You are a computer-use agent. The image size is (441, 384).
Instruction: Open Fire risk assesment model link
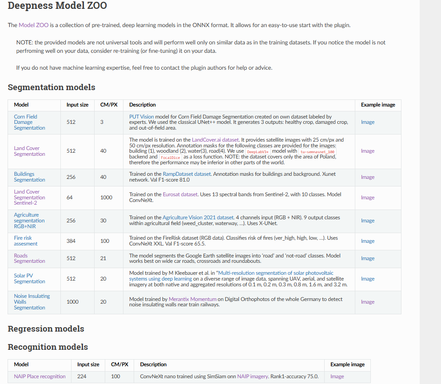[26, 241]
